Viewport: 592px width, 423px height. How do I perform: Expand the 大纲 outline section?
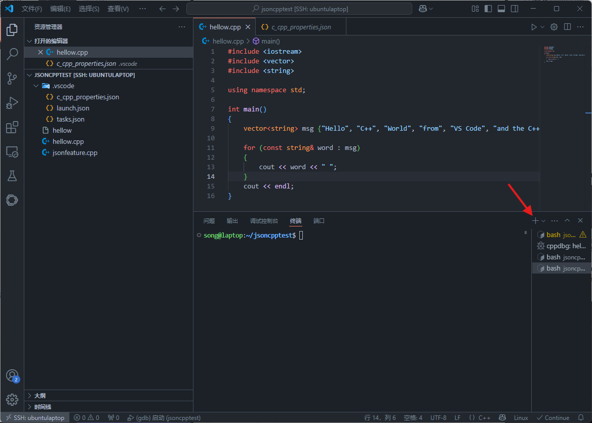(x=40, y=396)
